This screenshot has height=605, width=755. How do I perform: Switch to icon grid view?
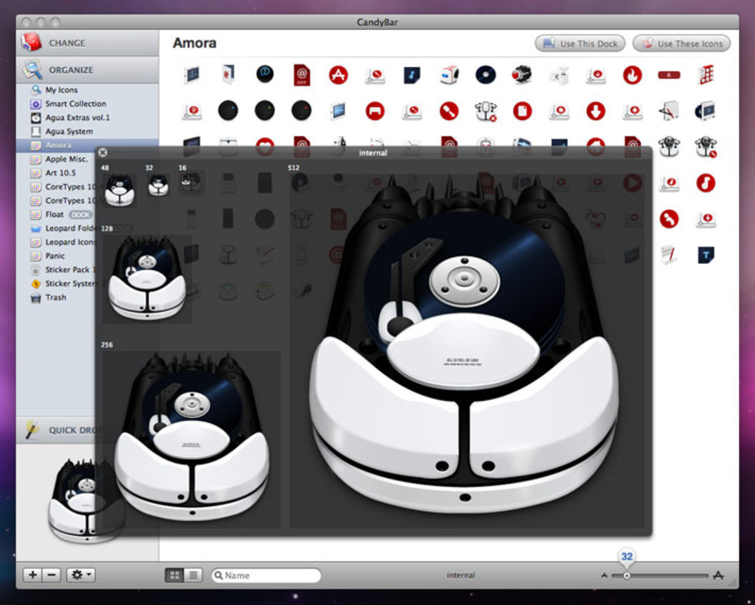175,575
